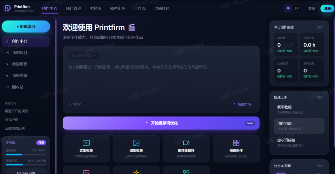The width and height of the screenshot is (335, 174).
Task: Open the 项目管理 navigation tab
Action: [74, 9]
